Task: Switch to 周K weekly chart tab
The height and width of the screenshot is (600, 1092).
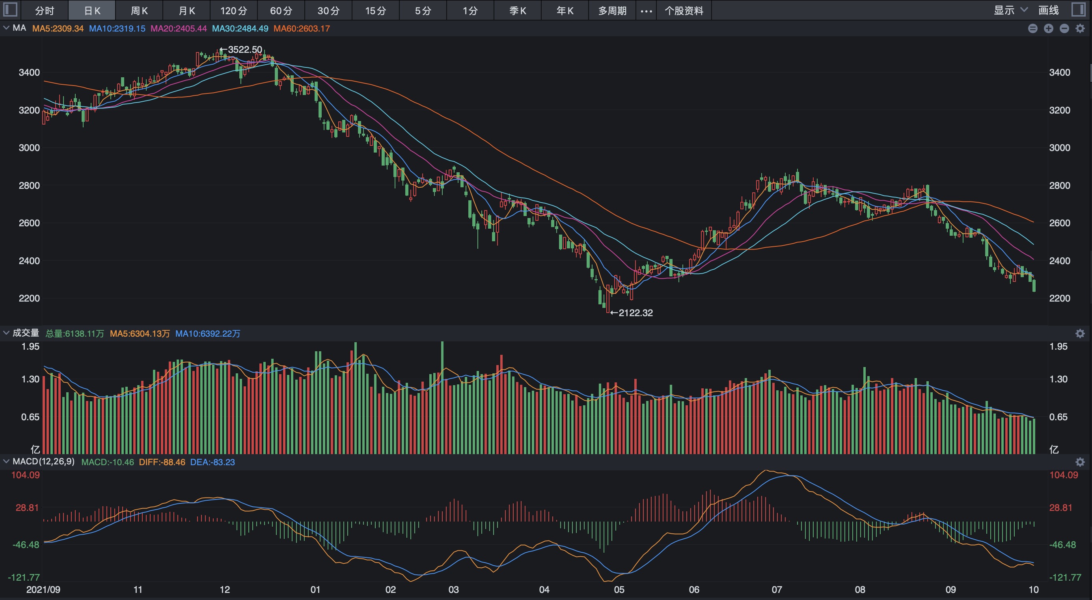Action: coord(139,11)
